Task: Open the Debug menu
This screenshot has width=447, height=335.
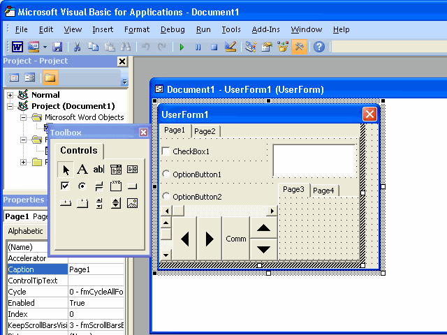Action: (x=173, y=29)
